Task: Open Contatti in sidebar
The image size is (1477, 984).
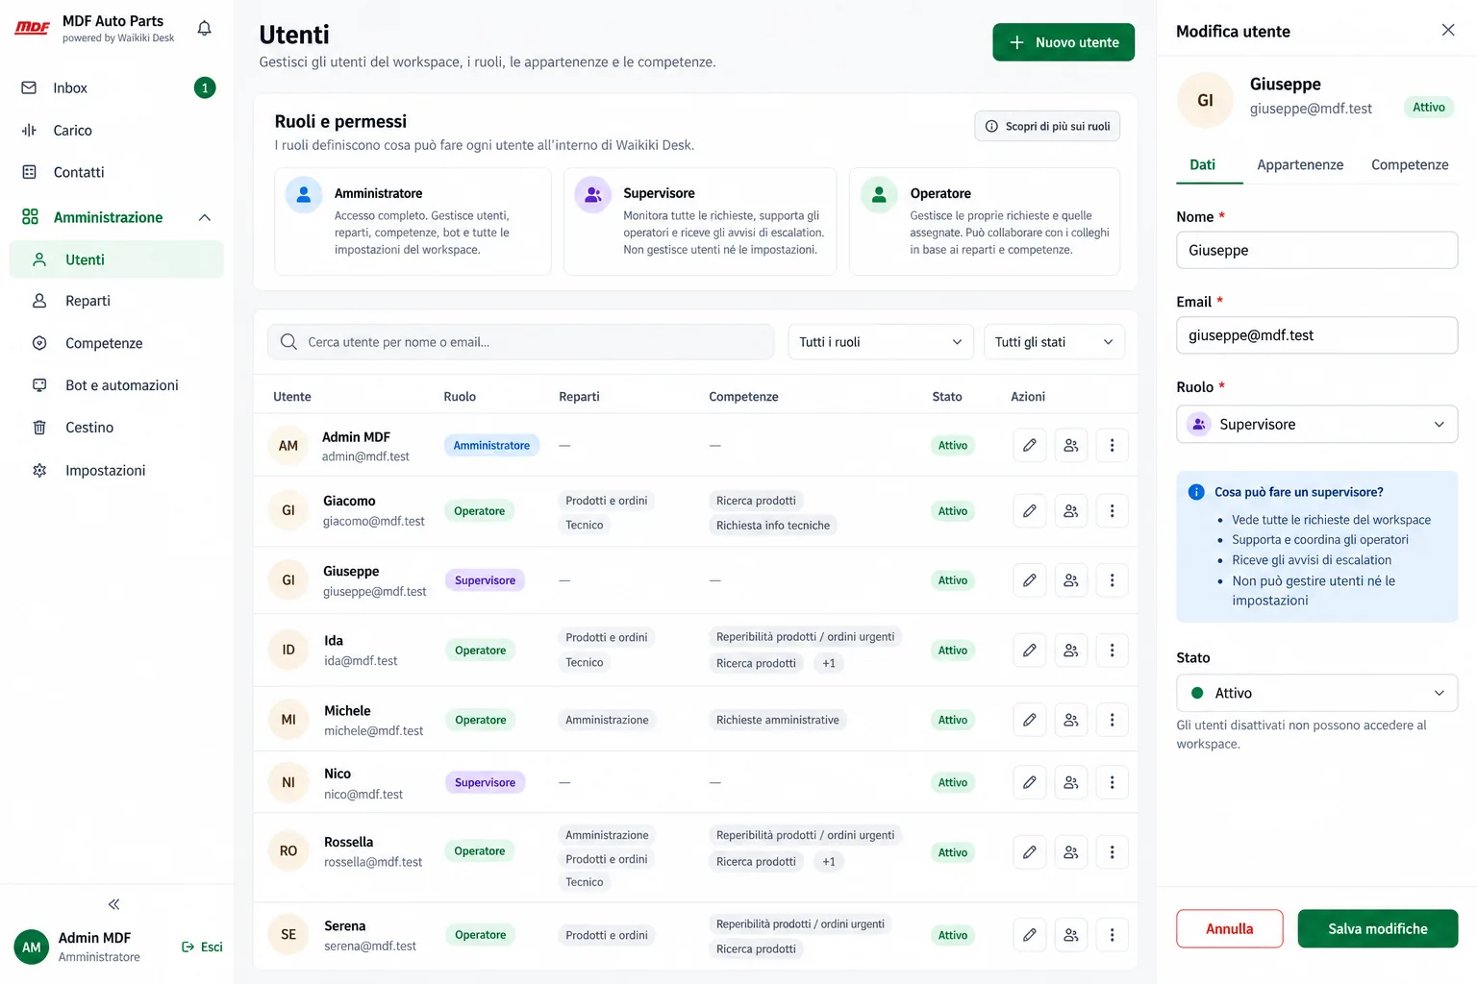Action: [x=116, y=172]
